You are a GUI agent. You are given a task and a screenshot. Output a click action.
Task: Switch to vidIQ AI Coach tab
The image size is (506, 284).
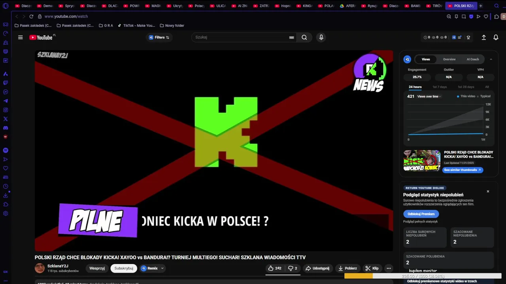(473, 59)
